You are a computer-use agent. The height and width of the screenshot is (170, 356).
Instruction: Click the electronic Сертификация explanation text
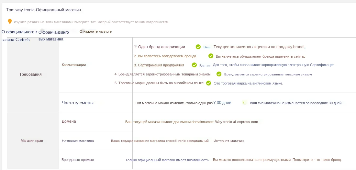[x=273, y=65]
